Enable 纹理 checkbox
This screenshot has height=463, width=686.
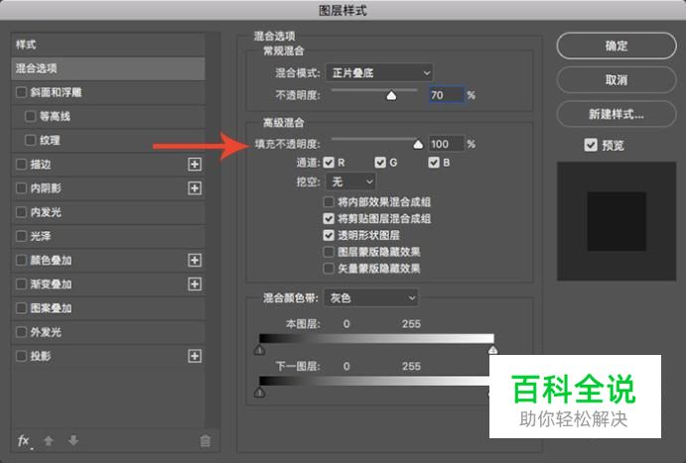coord(30,140)
